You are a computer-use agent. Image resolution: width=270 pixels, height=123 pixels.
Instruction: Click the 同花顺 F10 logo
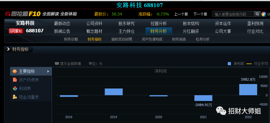pyautogui.click(x=22, y=14)
